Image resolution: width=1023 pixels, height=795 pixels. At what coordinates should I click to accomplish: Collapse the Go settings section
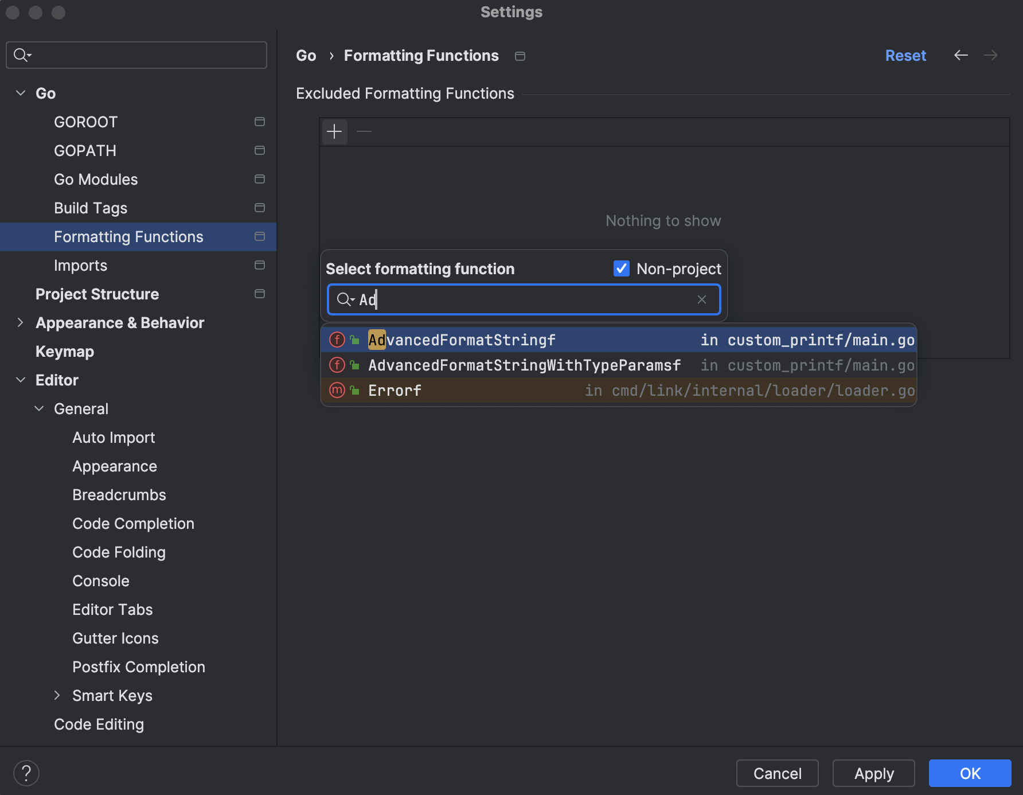[21, 93]
